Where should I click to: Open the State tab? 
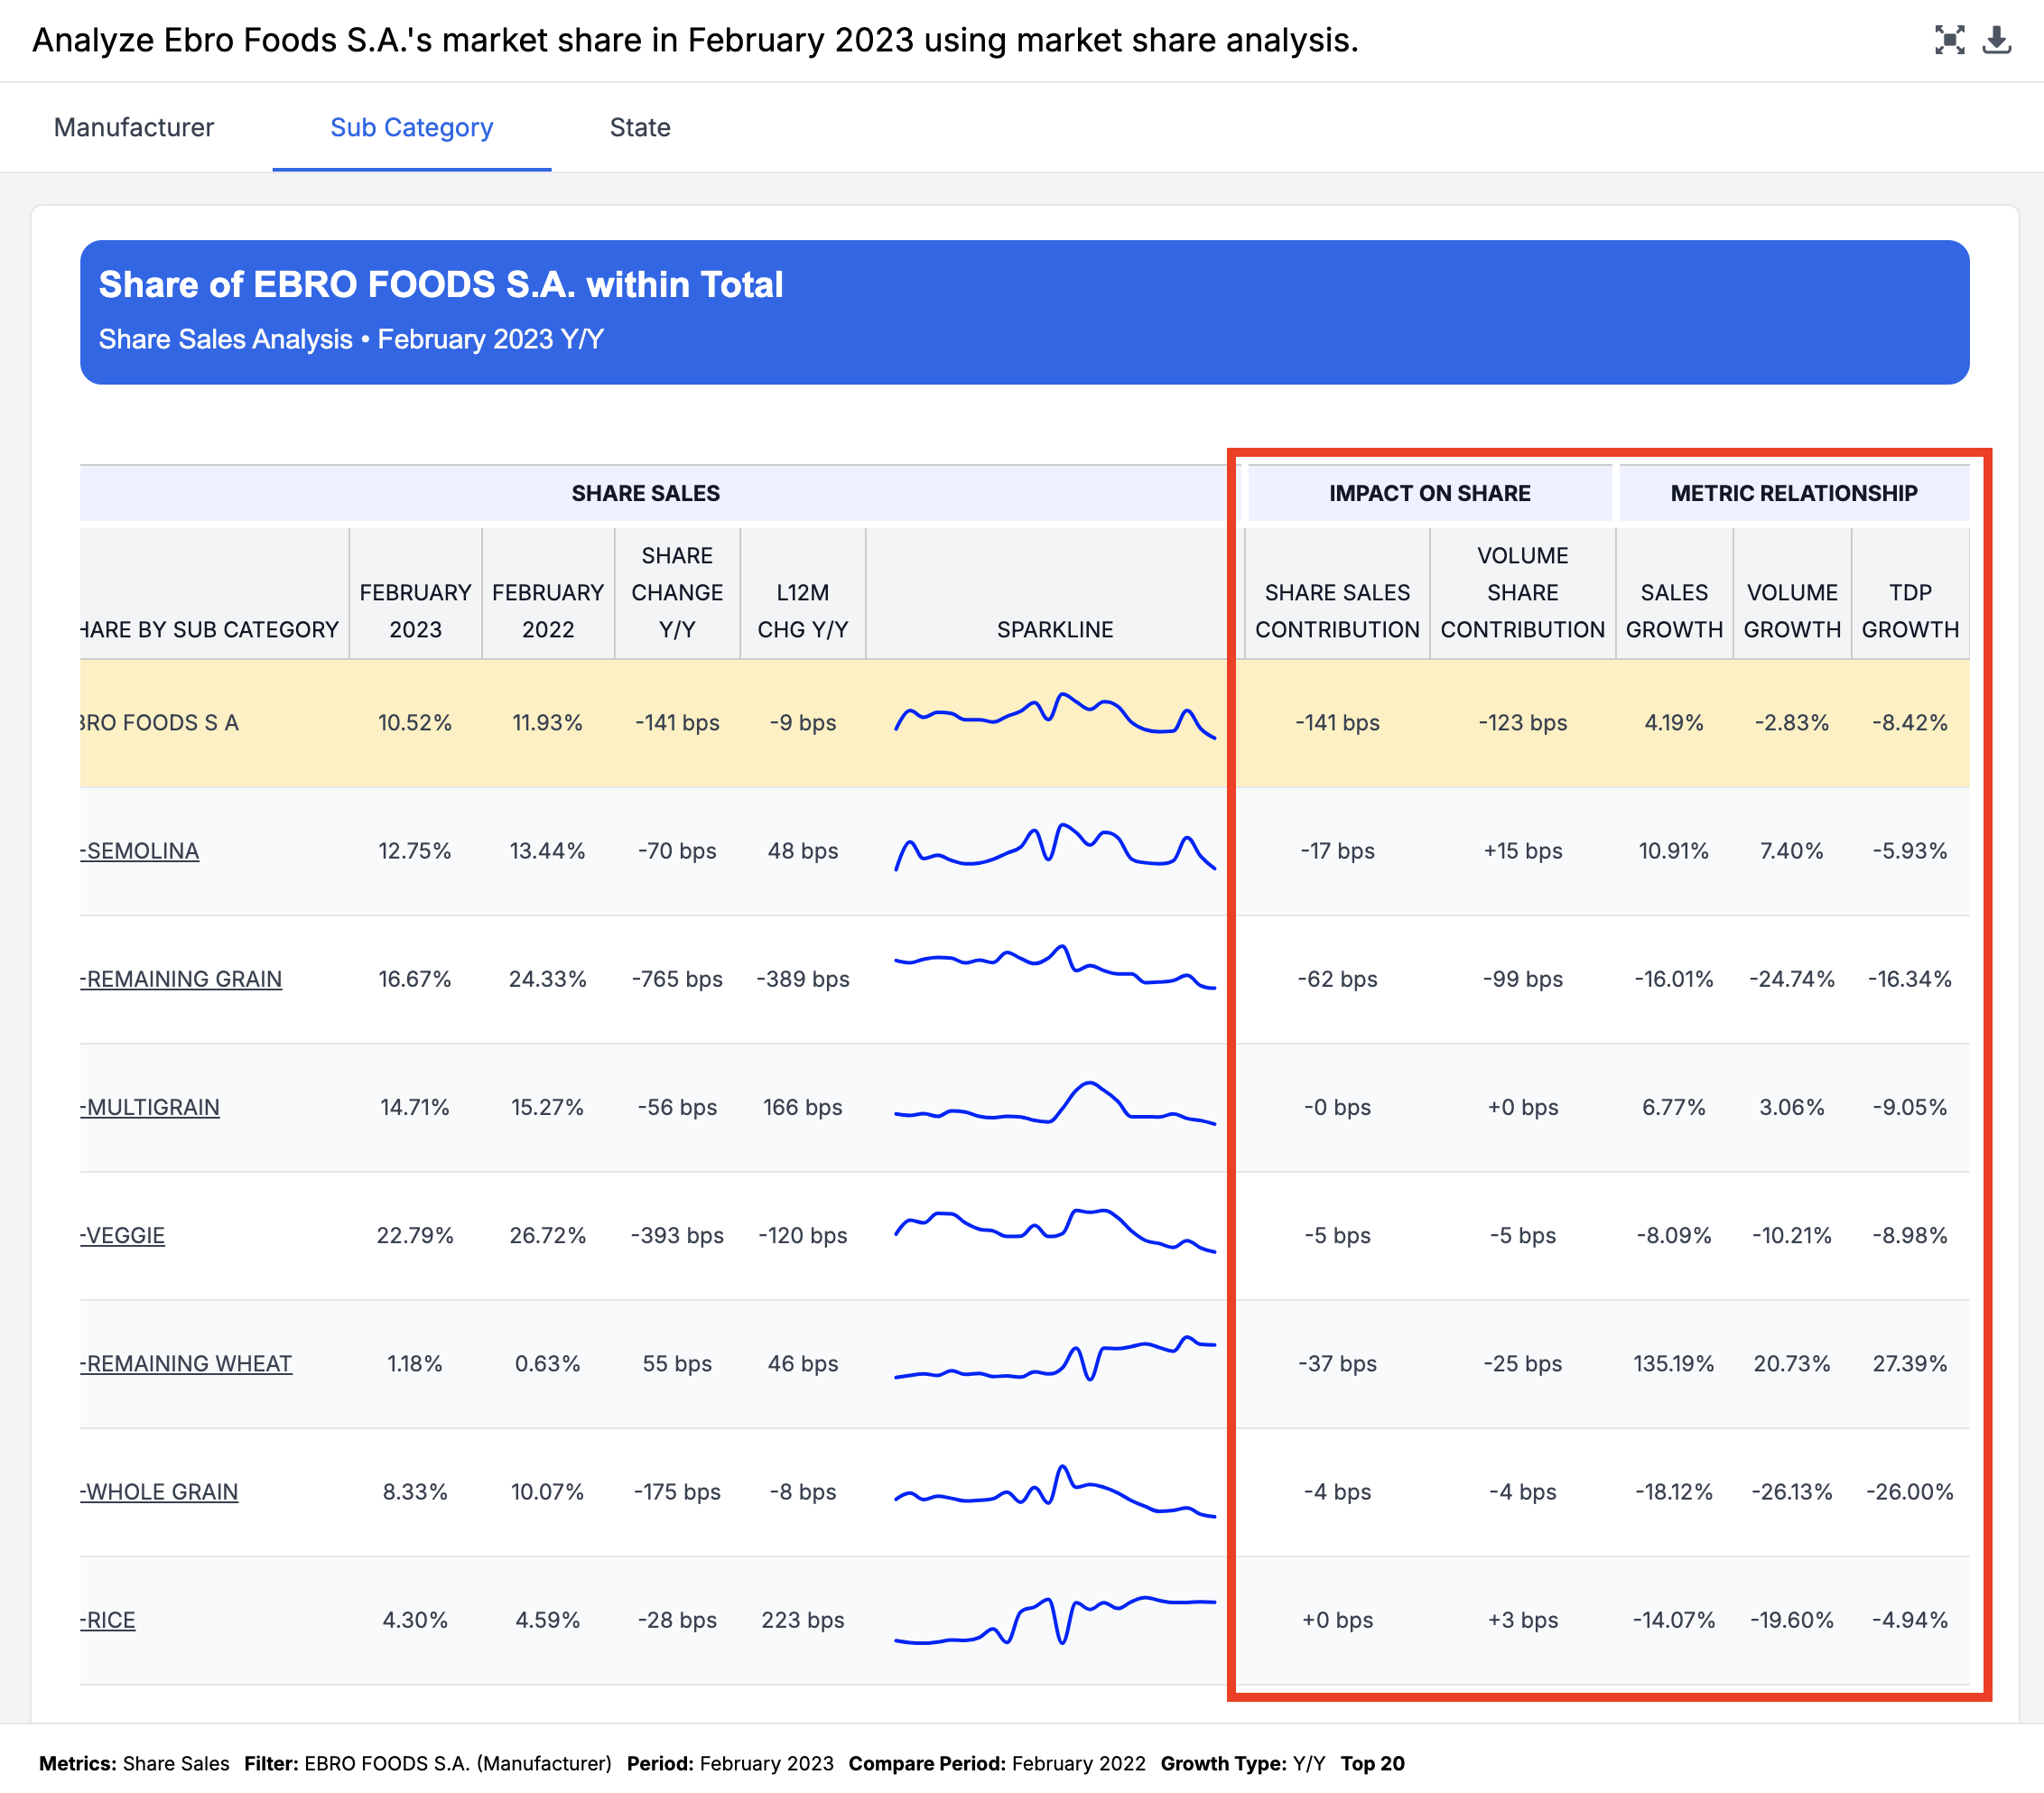640,127
